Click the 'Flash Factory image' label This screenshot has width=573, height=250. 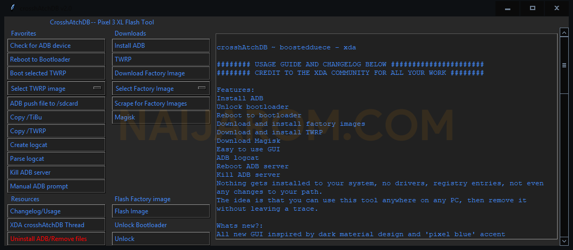(142, 199)
